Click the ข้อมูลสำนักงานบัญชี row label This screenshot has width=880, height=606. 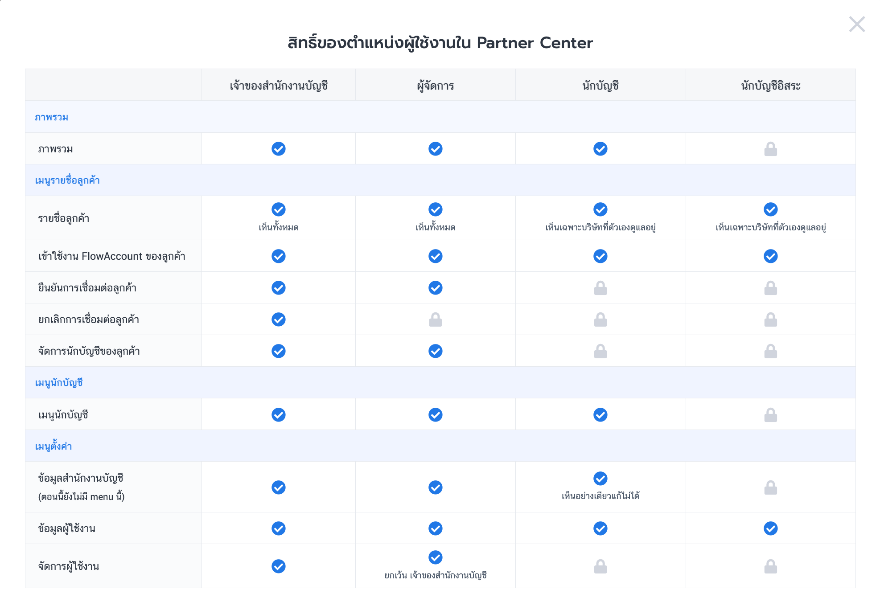(81, 478)
